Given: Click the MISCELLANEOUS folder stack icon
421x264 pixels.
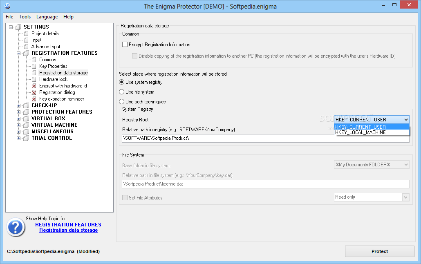Looking at the screenshot, I should click(26, 132).
